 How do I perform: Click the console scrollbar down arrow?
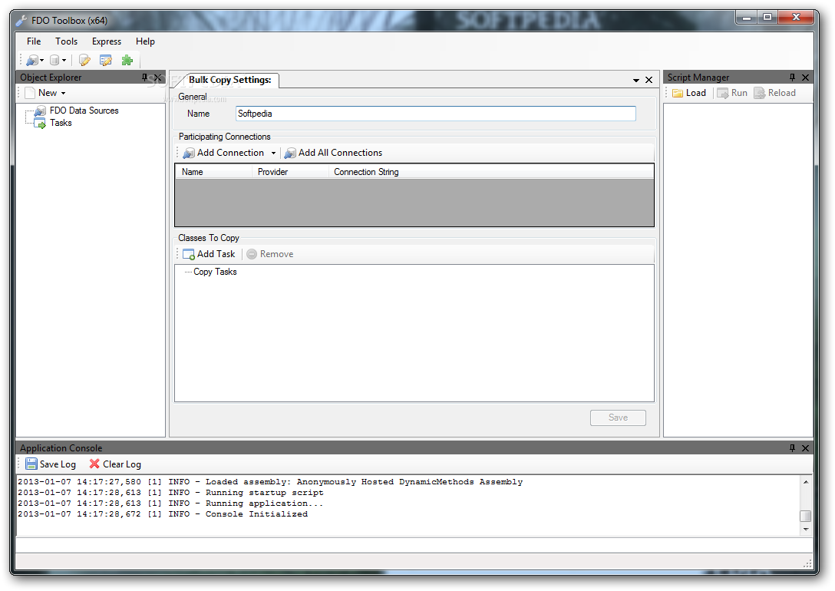(806, 530)
